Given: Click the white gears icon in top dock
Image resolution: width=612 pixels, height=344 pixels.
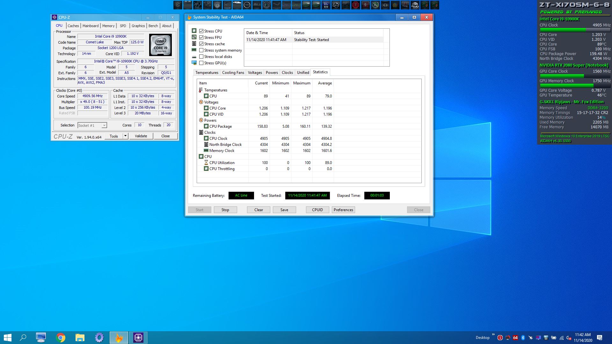Looking at the screenshot, I should point(415,5).
